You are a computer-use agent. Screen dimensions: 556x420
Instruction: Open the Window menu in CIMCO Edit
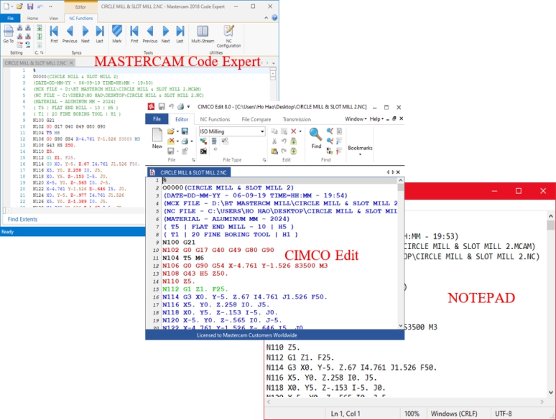click(x=356, y=118)
